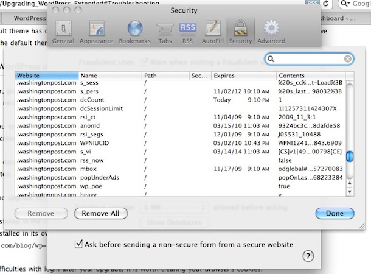Click the Today 9:10 PM expiry cell

pyautogui.click(x=241, y=100)
